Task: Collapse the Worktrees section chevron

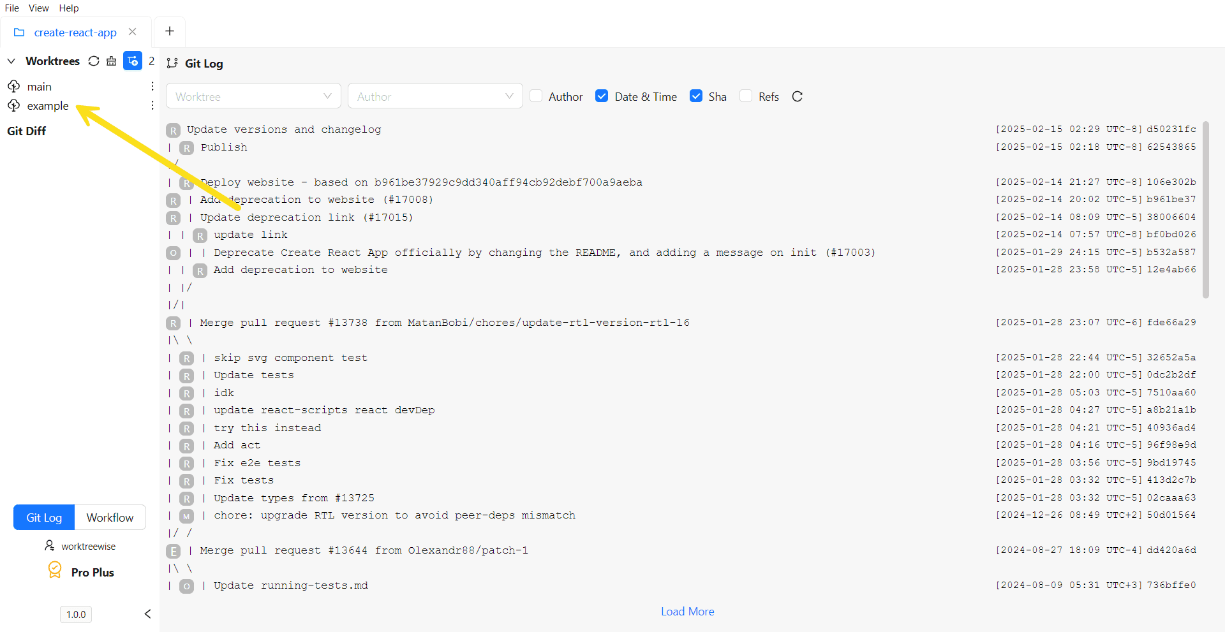Action: pyautogui.click(x=11, y=61)
